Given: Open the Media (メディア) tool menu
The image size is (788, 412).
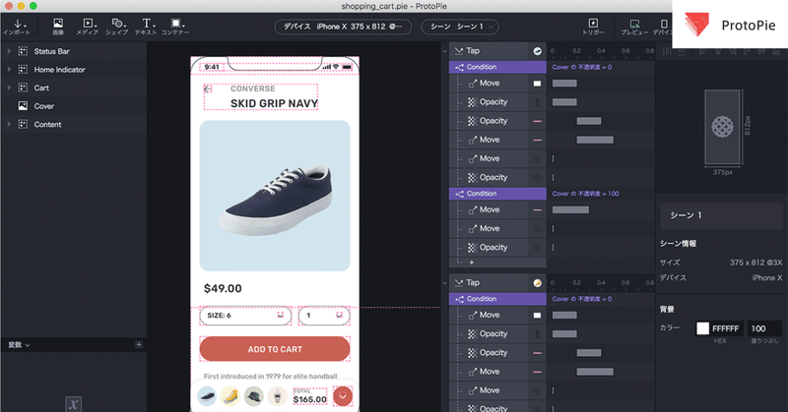Looking at the screenshot, I should point(88,27).
